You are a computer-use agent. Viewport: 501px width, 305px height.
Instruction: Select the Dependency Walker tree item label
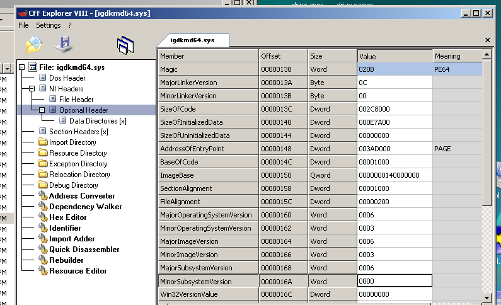85,207
